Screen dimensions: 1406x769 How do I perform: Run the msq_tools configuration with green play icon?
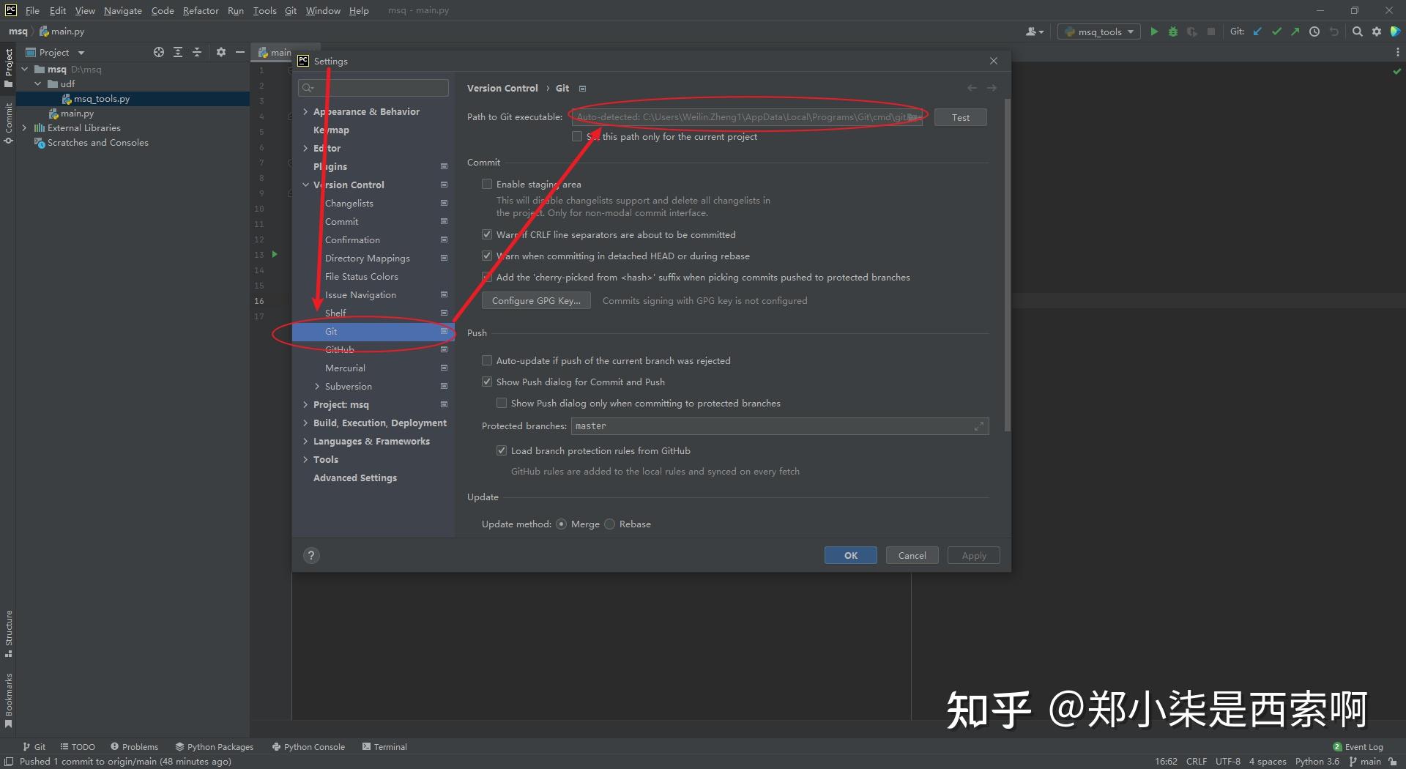pos(1154,31)
